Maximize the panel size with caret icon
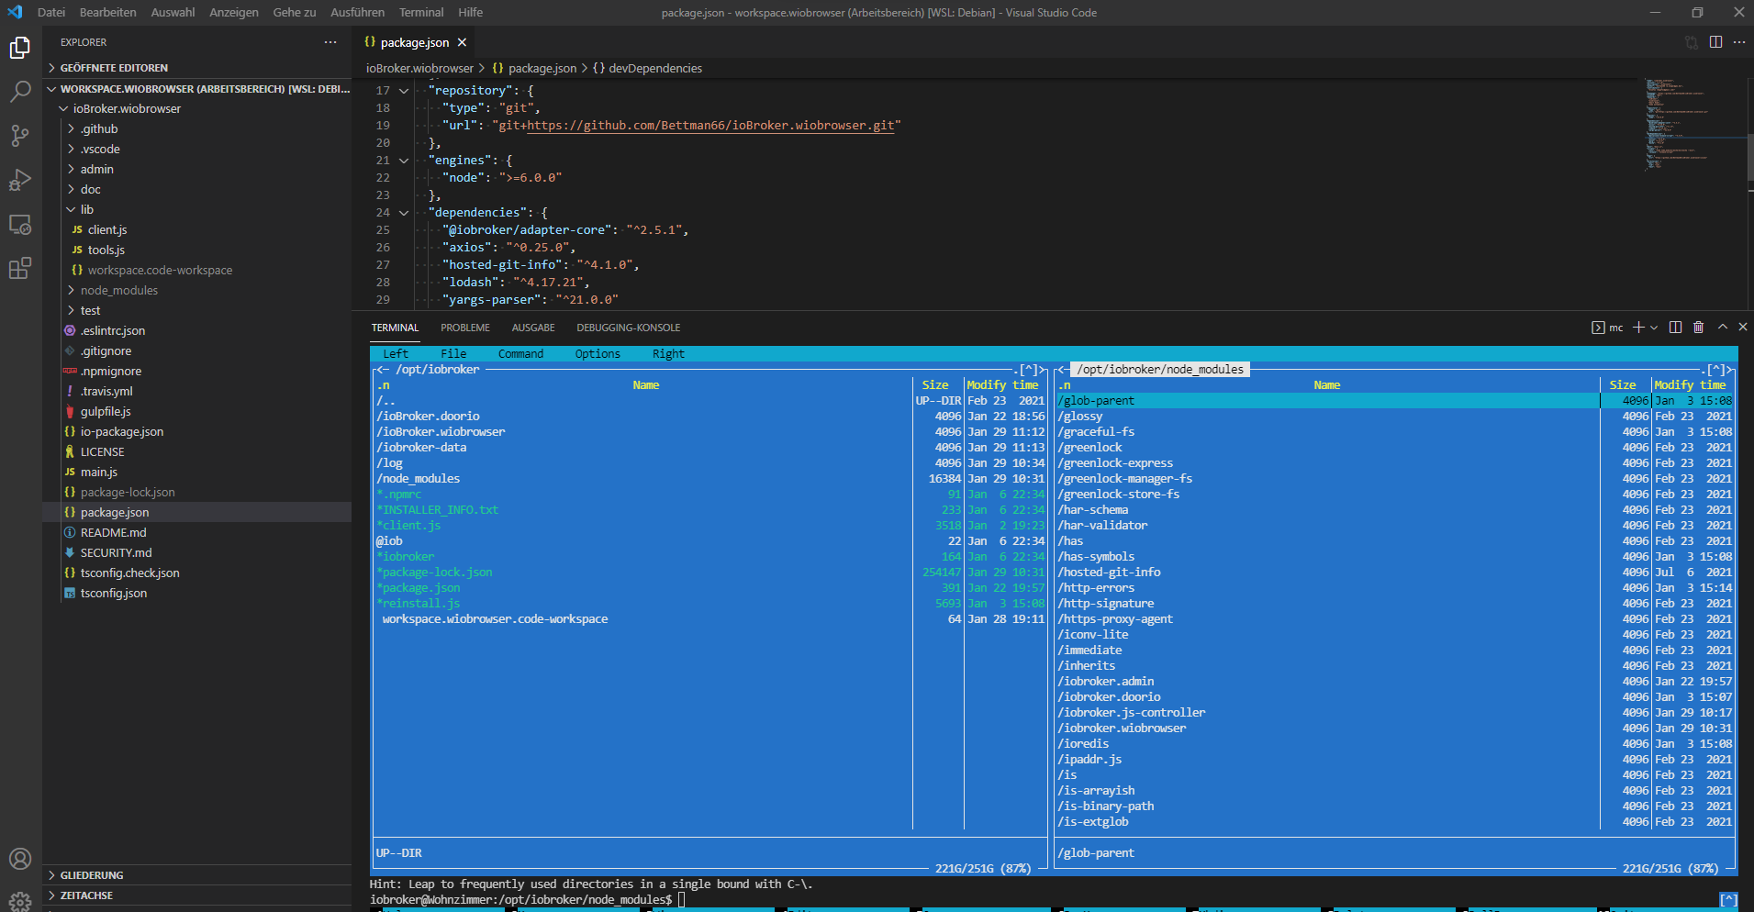Image resolution: width=1754 pixels, height=912 pixels. [1723, 328]
